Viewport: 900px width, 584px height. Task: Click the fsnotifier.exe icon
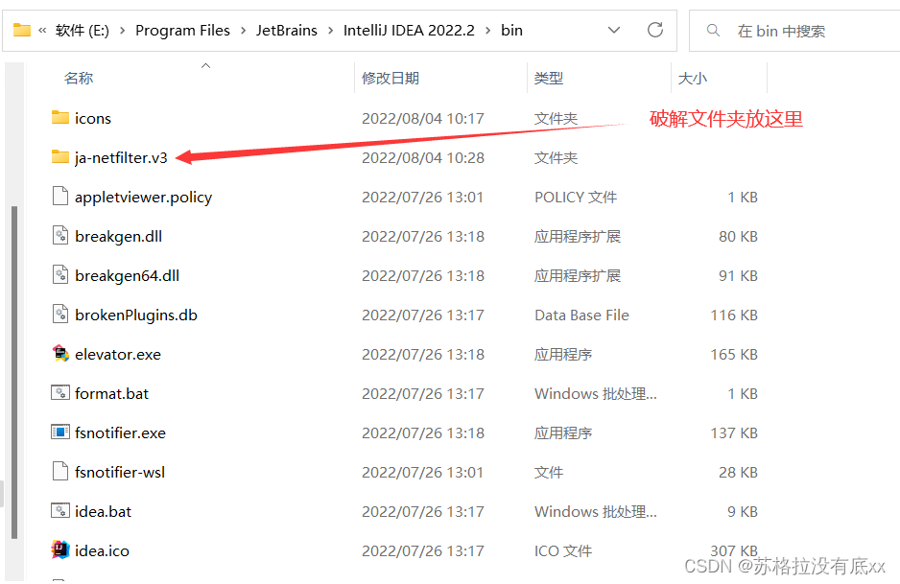[59, 432]
